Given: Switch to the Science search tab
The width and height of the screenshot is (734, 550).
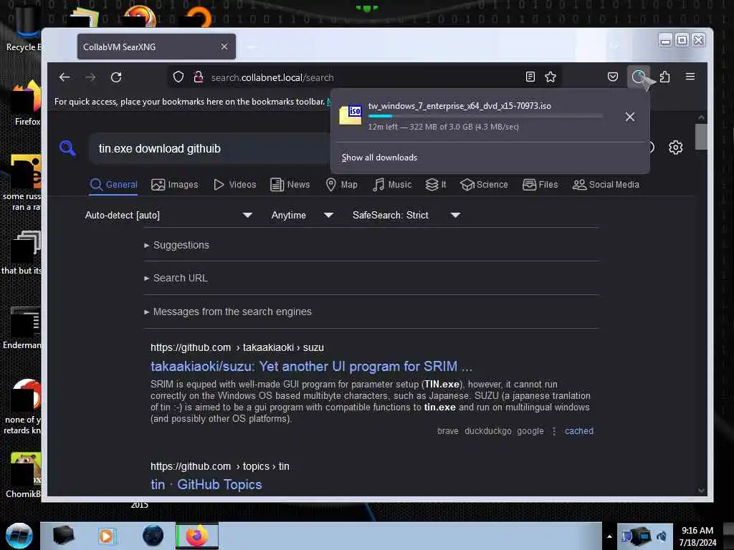Looking at the screenshot, I should click(484, 185).
